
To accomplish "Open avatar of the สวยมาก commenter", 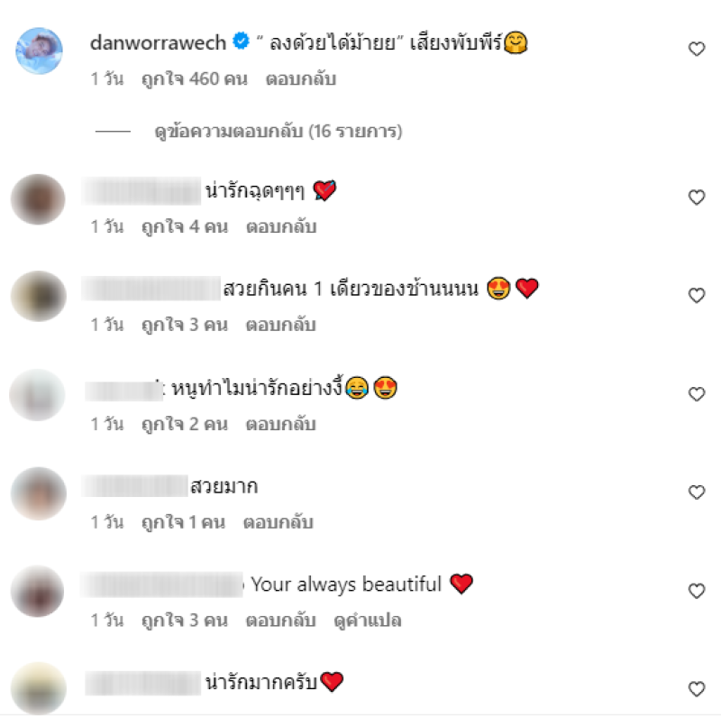I will click(39, 494).
